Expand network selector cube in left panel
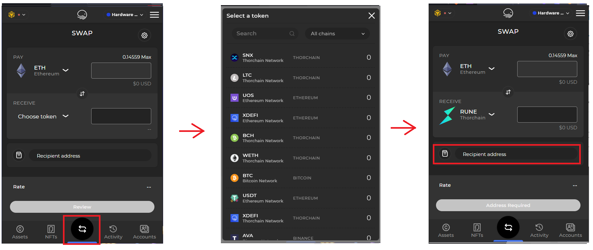This screenshot has height=250, width=593. point(17,15)
